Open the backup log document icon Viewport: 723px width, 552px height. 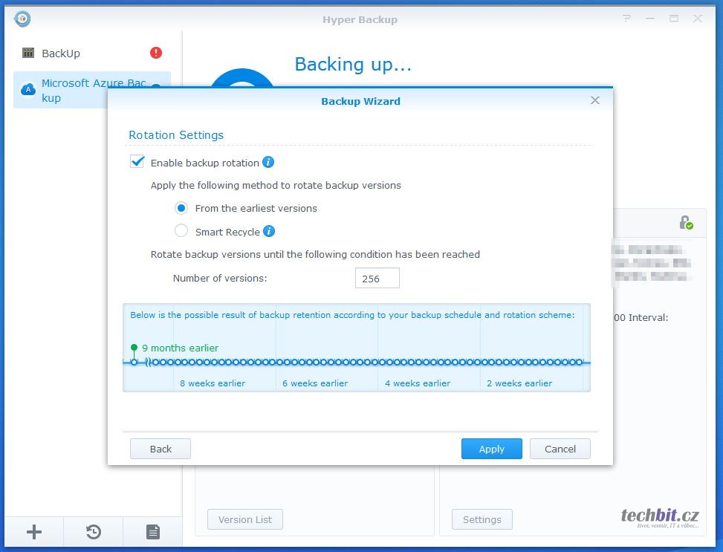point(152,531)
